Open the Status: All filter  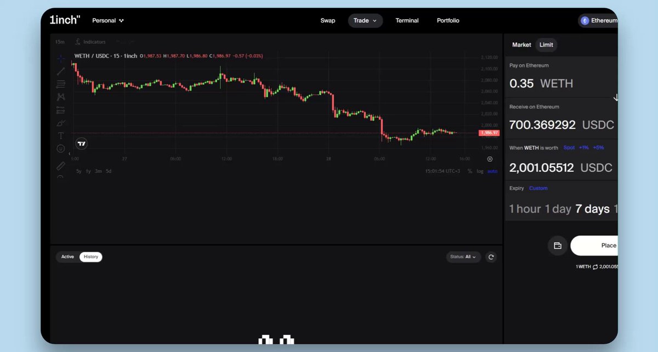[463, 257]
